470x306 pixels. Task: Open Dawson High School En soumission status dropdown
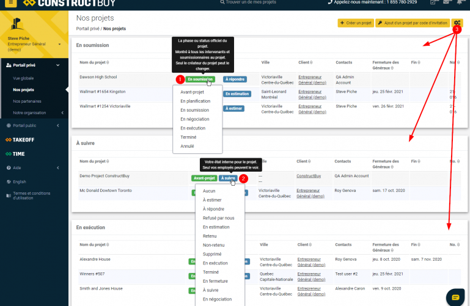tap(200, 79)
